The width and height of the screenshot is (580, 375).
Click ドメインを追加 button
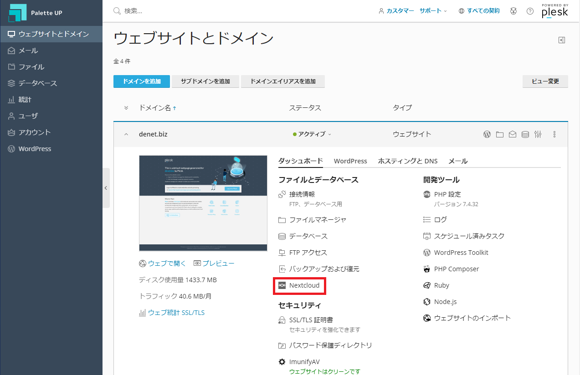tap(142, 81)
